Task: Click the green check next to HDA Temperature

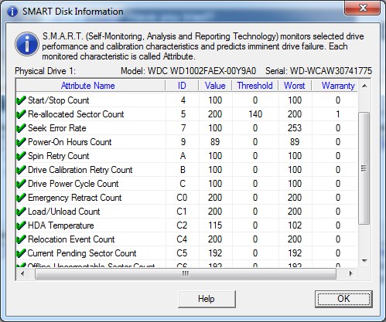Action: (21, 225)
